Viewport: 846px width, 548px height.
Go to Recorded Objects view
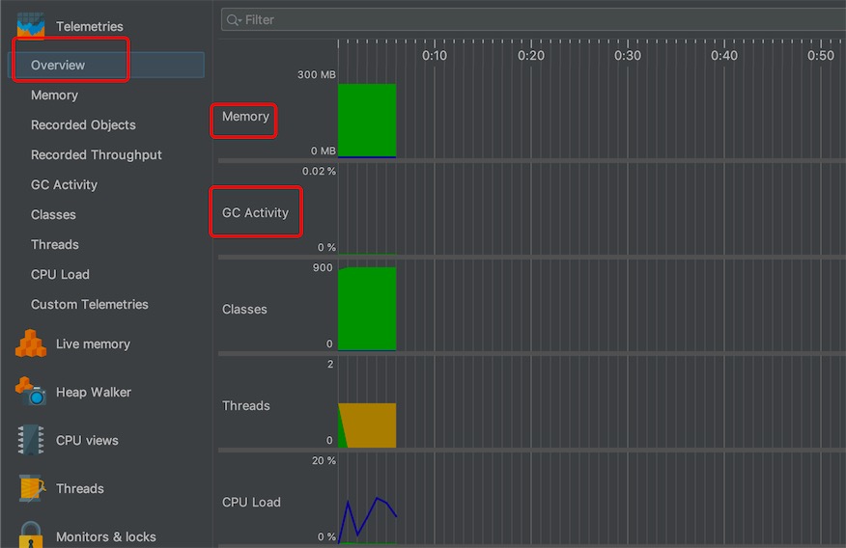click(83, 124)
